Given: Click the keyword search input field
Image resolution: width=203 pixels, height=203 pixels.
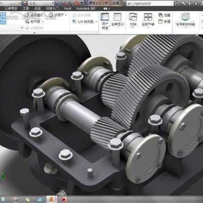Looking at the screenshot, I should coord(150,3).
